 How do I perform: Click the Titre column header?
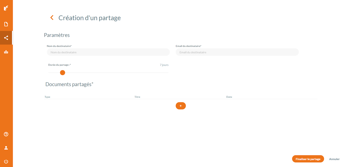(x=137, y=97)
